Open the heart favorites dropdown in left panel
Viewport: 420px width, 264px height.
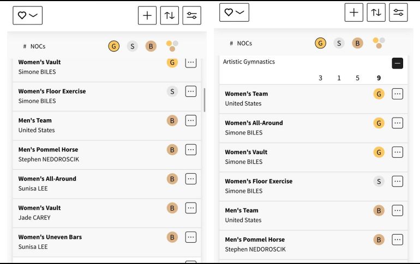click(27, 16)
